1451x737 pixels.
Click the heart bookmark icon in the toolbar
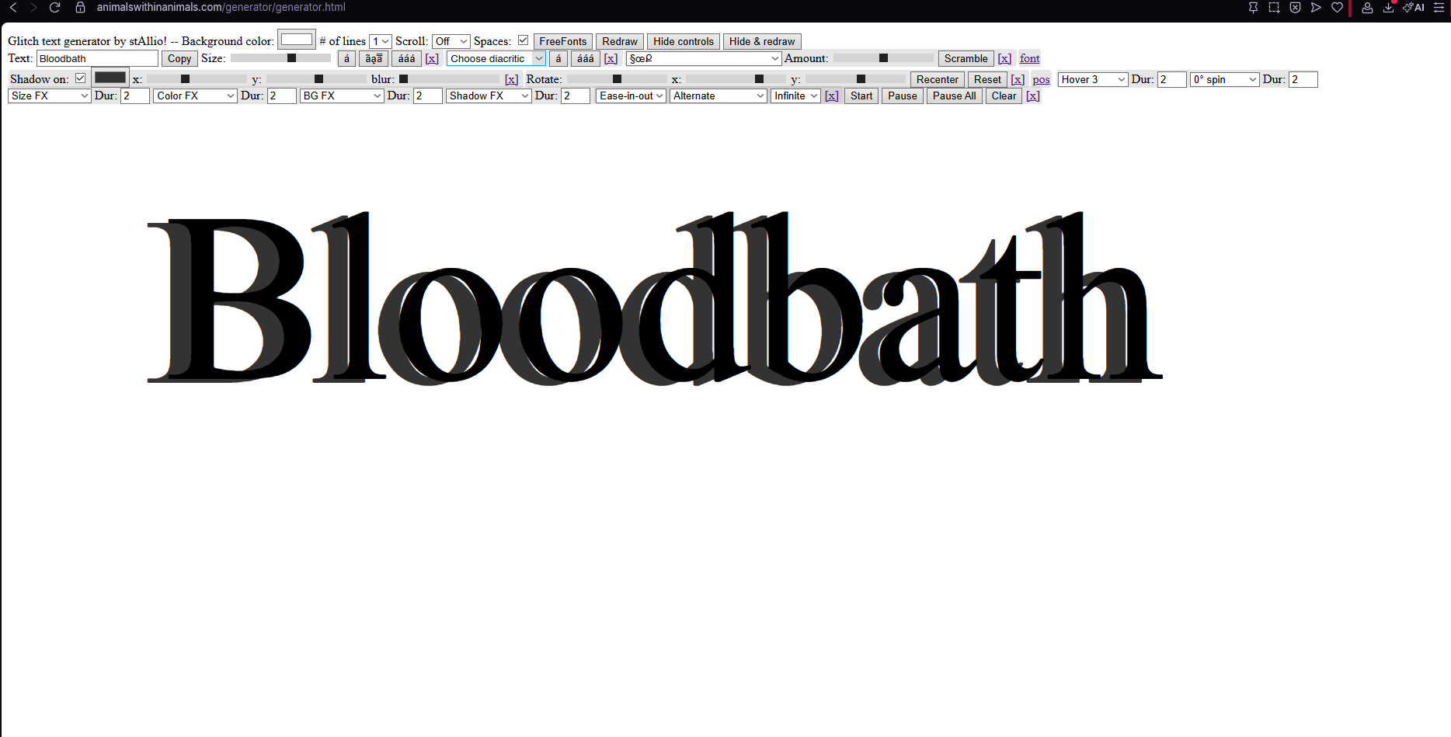tap(1337, 8)
